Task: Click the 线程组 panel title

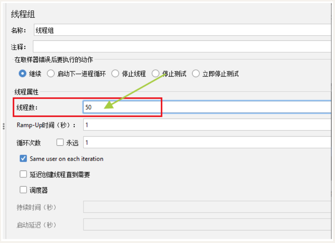Action: [23, 14]
